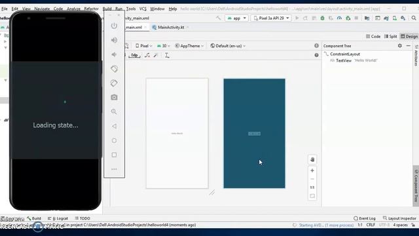Open the API 30 version dropdown
419x236 pixels.
point(163,46)
